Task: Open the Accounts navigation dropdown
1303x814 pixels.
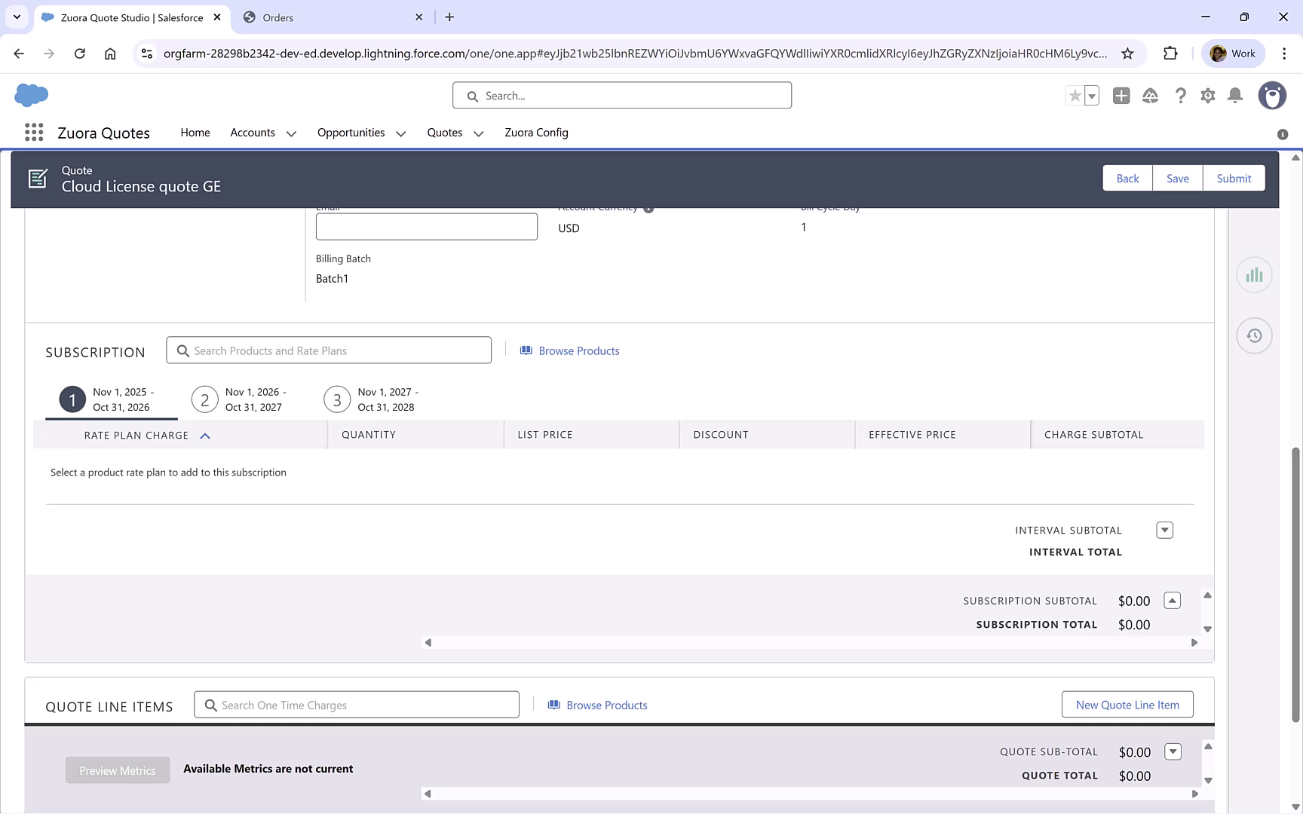Action: (262, 133)
